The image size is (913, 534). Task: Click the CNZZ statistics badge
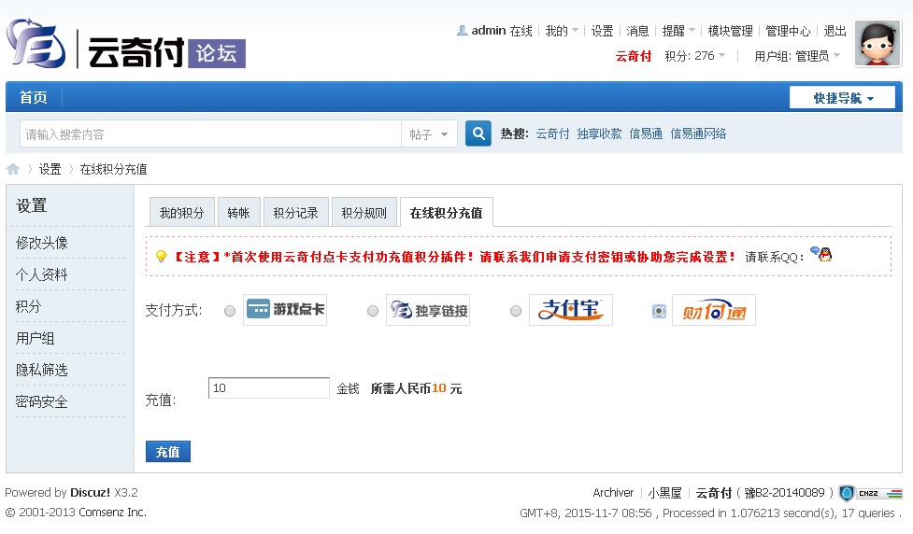click(x=879, y=493)
